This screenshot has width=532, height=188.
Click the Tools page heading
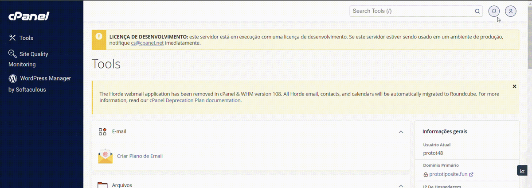coord(106,64)
